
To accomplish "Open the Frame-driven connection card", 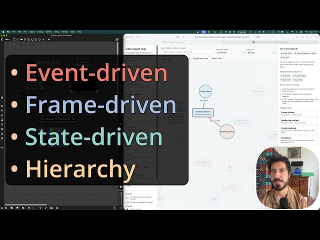I will 299,113.
